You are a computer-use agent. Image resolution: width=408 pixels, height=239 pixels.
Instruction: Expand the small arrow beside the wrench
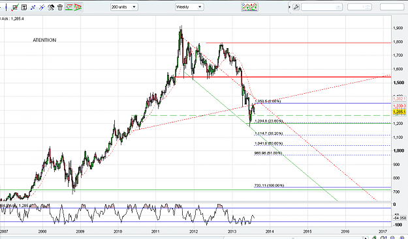(289, 7)
